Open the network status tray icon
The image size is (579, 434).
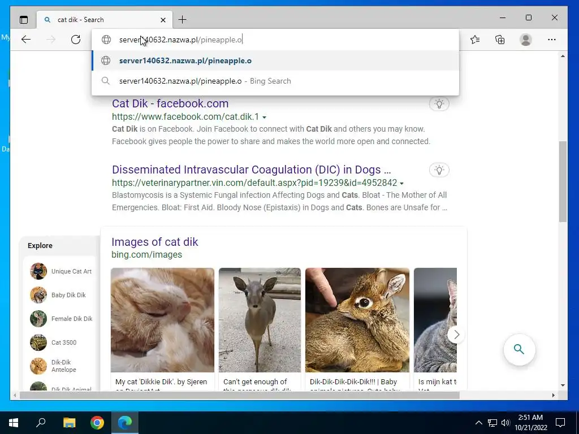coord(492,423)
